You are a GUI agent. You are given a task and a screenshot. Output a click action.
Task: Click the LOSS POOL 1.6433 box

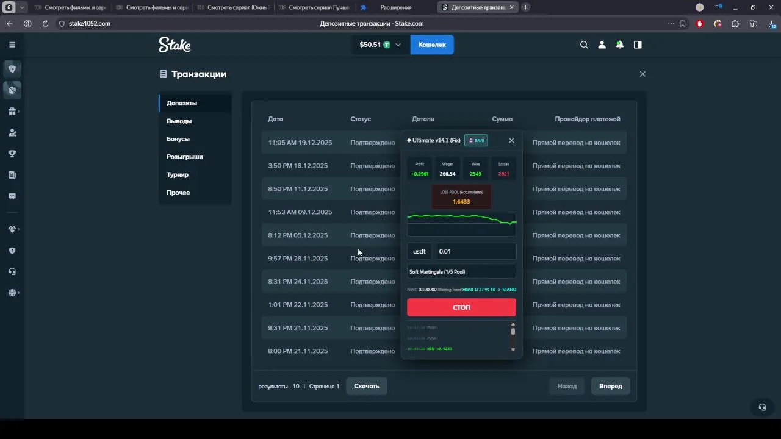click(461, 197)
